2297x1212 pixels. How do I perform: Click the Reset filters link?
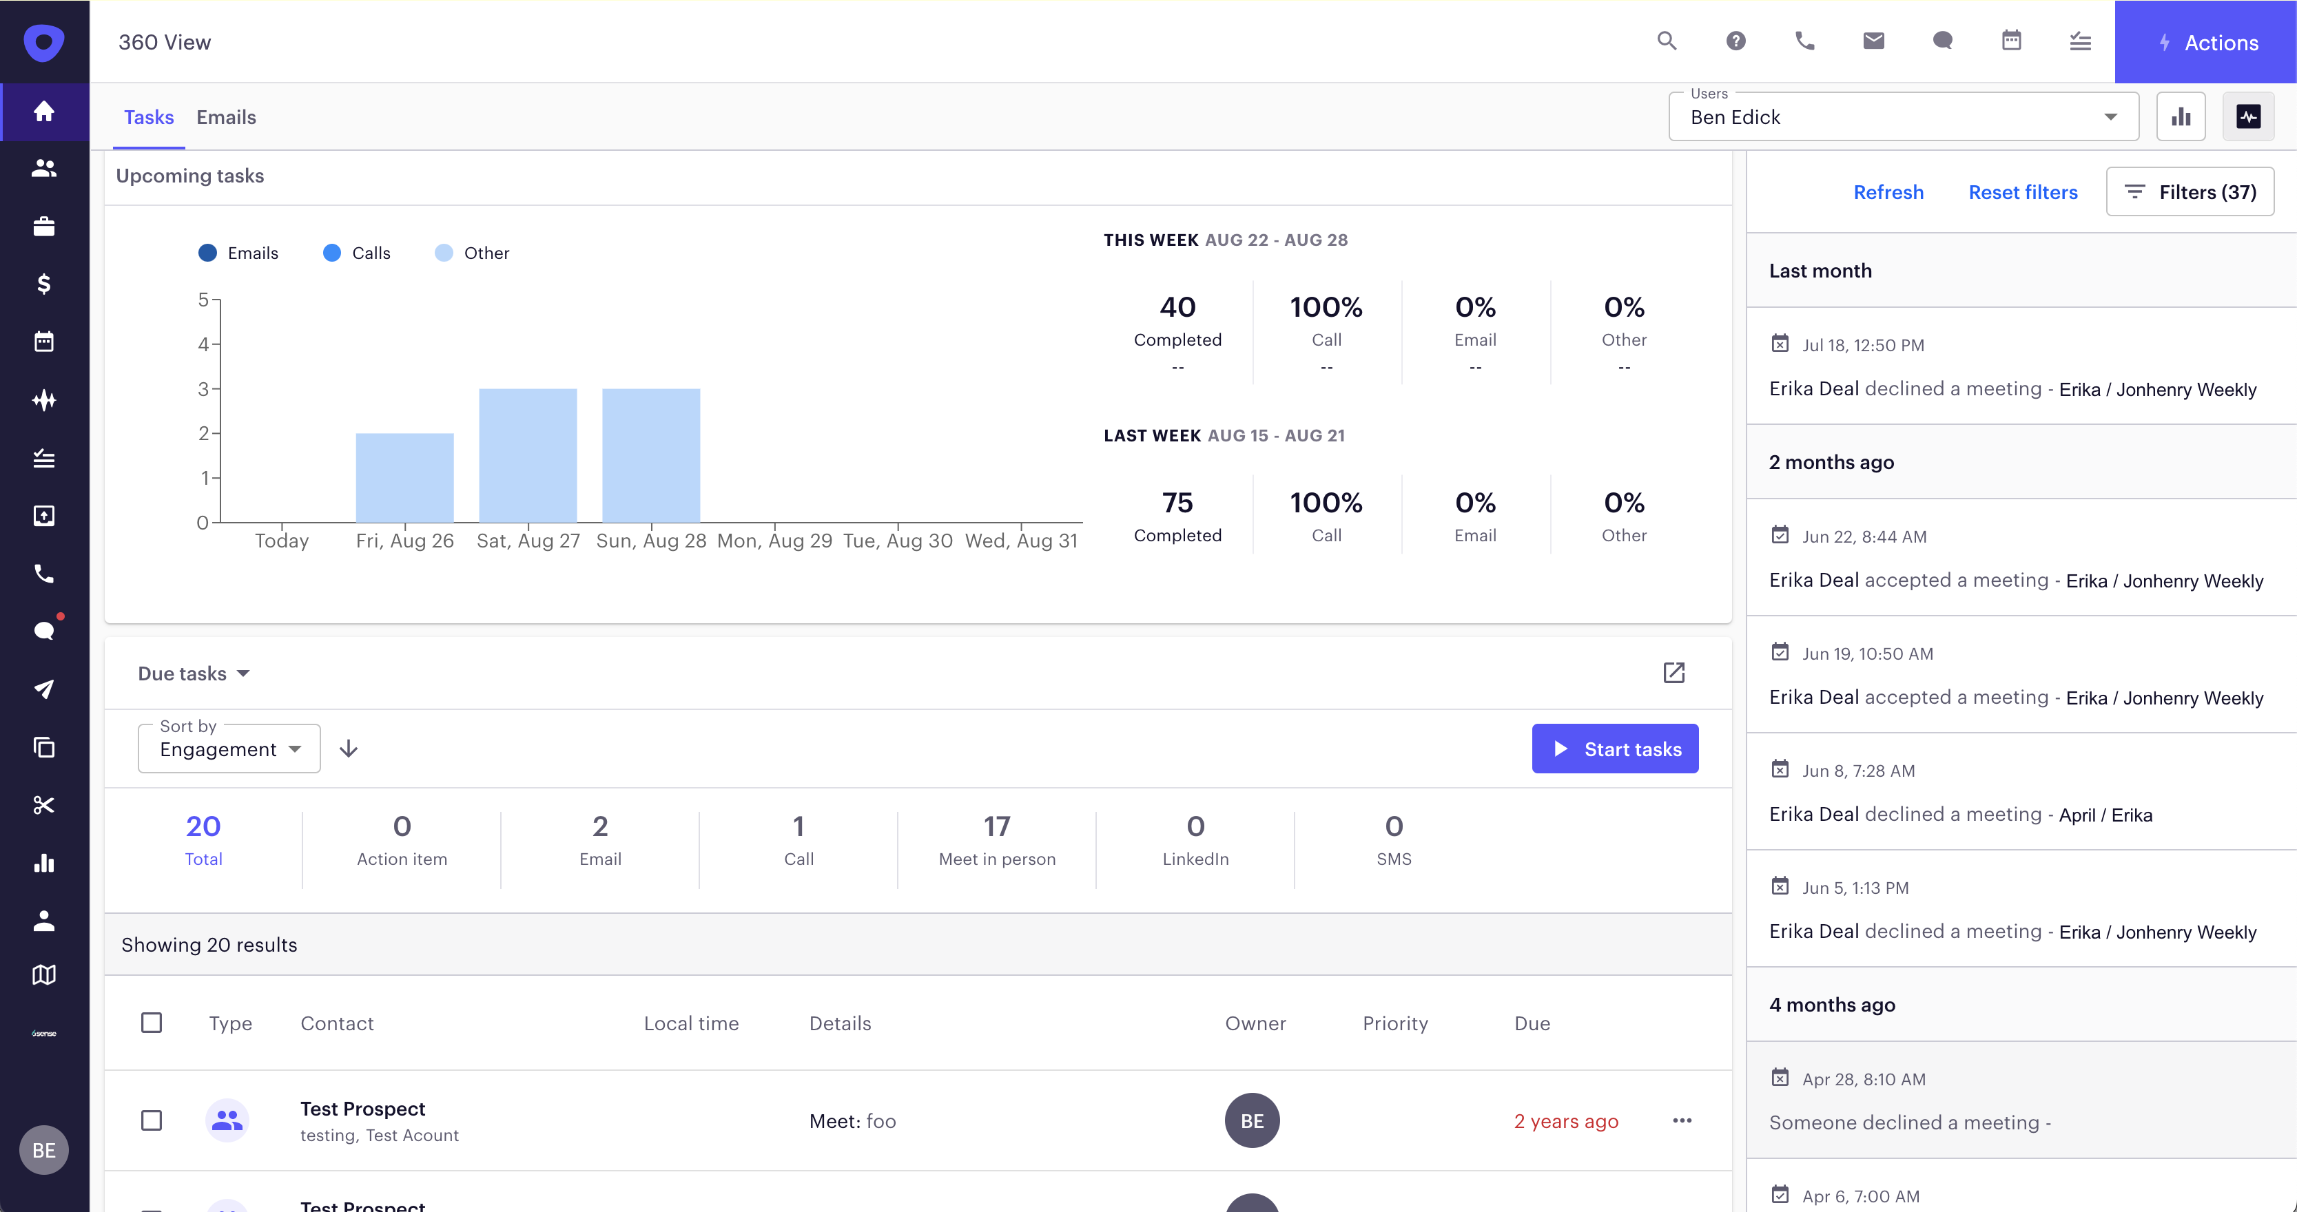click(2022, 193)
